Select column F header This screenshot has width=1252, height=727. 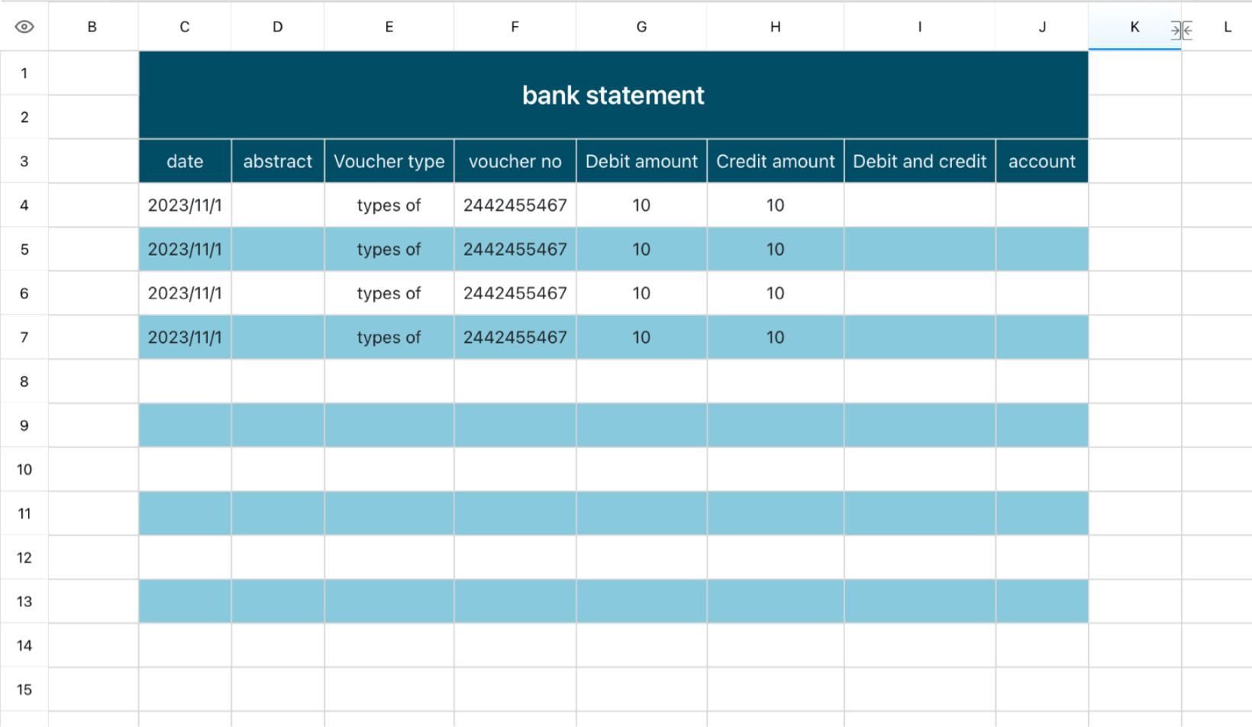pyautogui.click(x=515, y=27)
